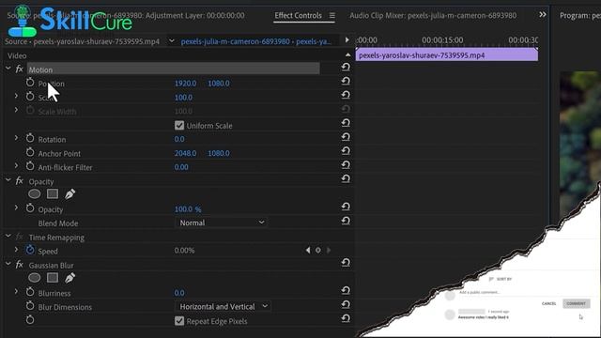Edit the Opacity value 100.0 %
Screen dimensions: 601x338
188,209
